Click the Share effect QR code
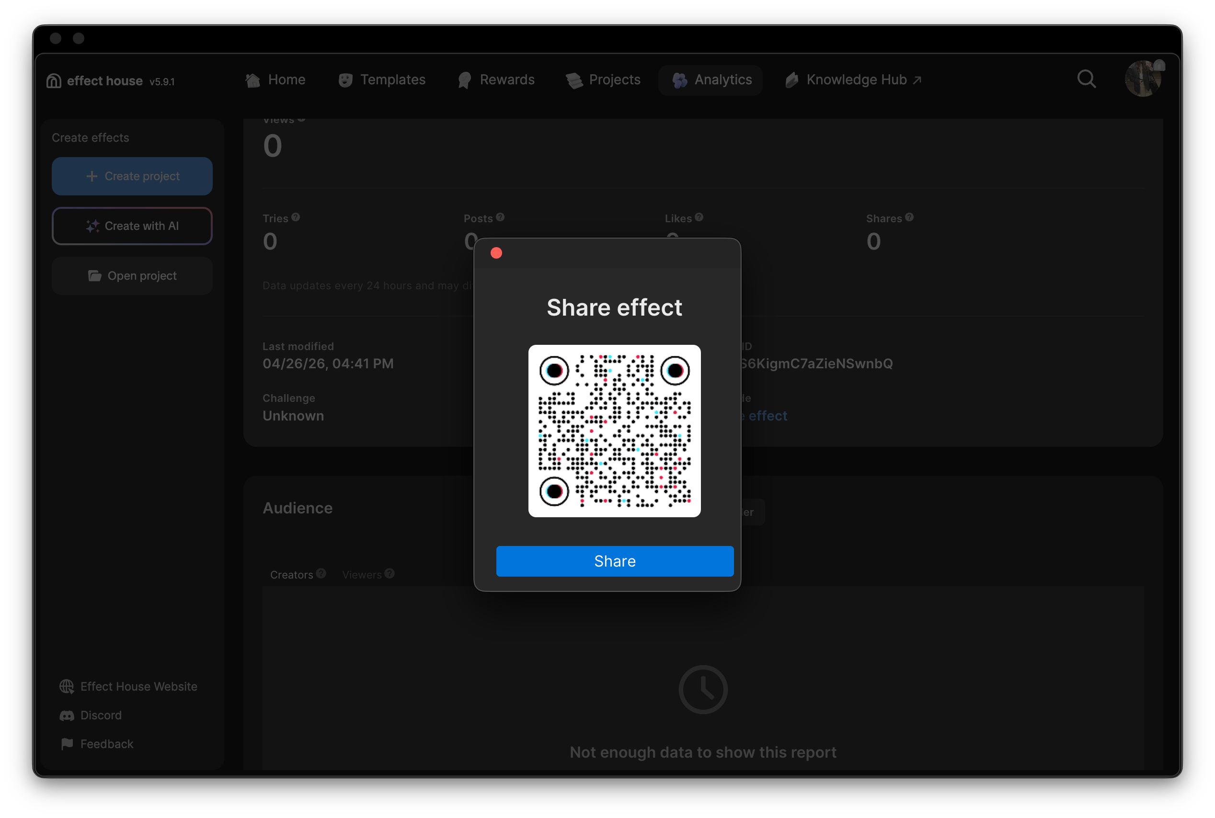 click(x=614, y=431)
